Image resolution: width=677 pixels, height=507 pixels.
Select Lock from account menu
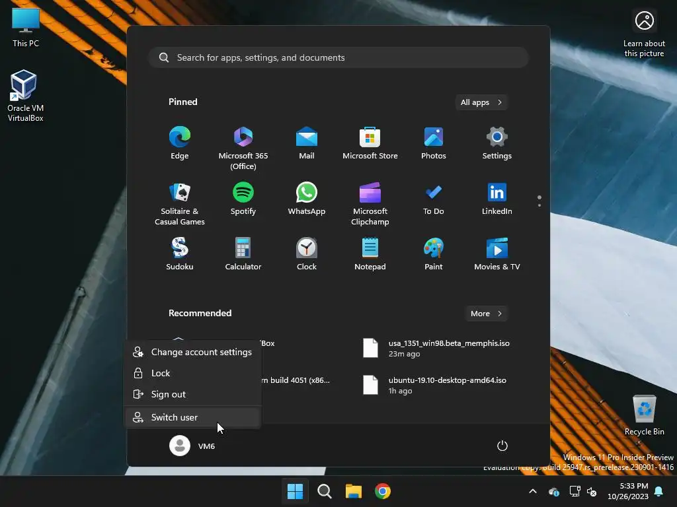192,373
